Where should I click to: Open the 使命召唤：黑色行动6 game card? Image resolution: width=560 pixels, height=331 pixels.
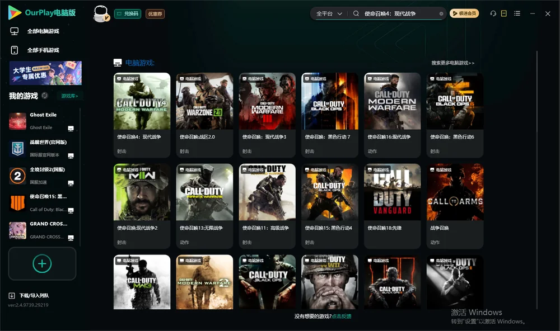(x=455, y=115)
